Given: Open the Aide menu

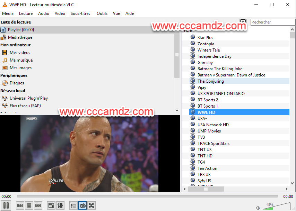Looking at the screenshot, I should 130,13.
